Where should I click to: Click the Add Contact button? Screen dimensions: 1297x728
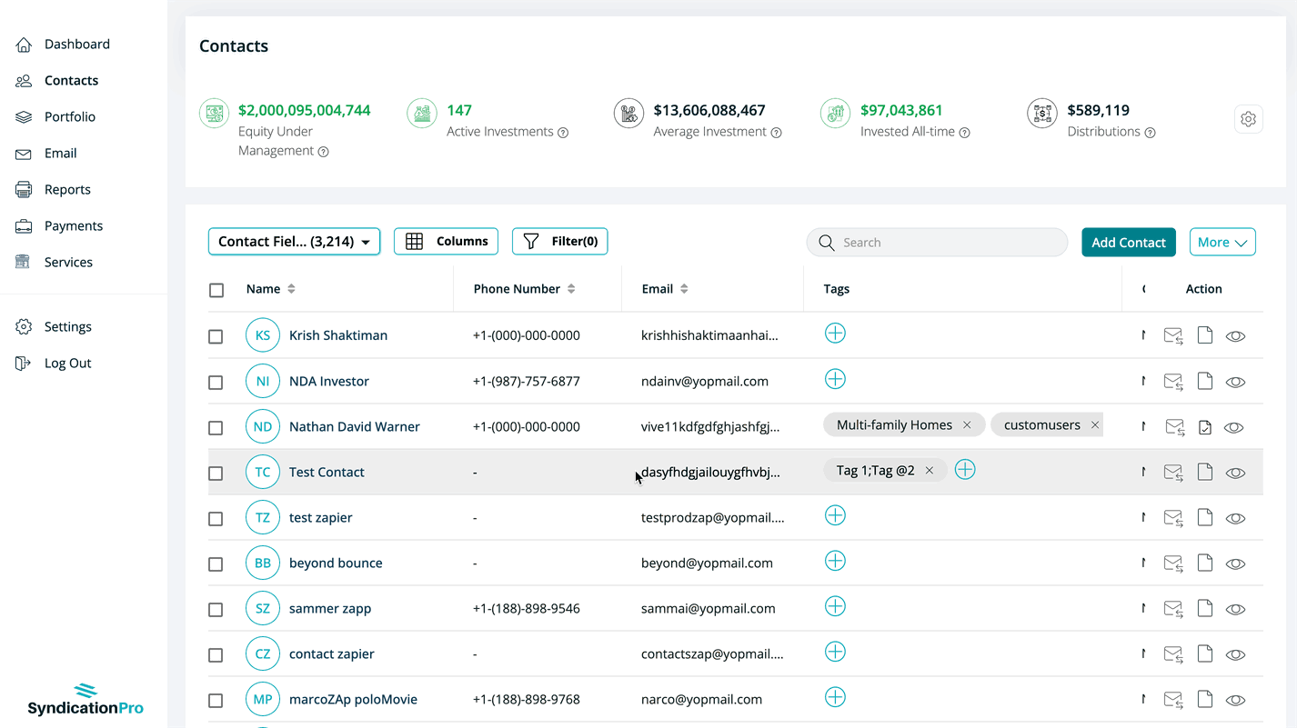[1129, 242]
